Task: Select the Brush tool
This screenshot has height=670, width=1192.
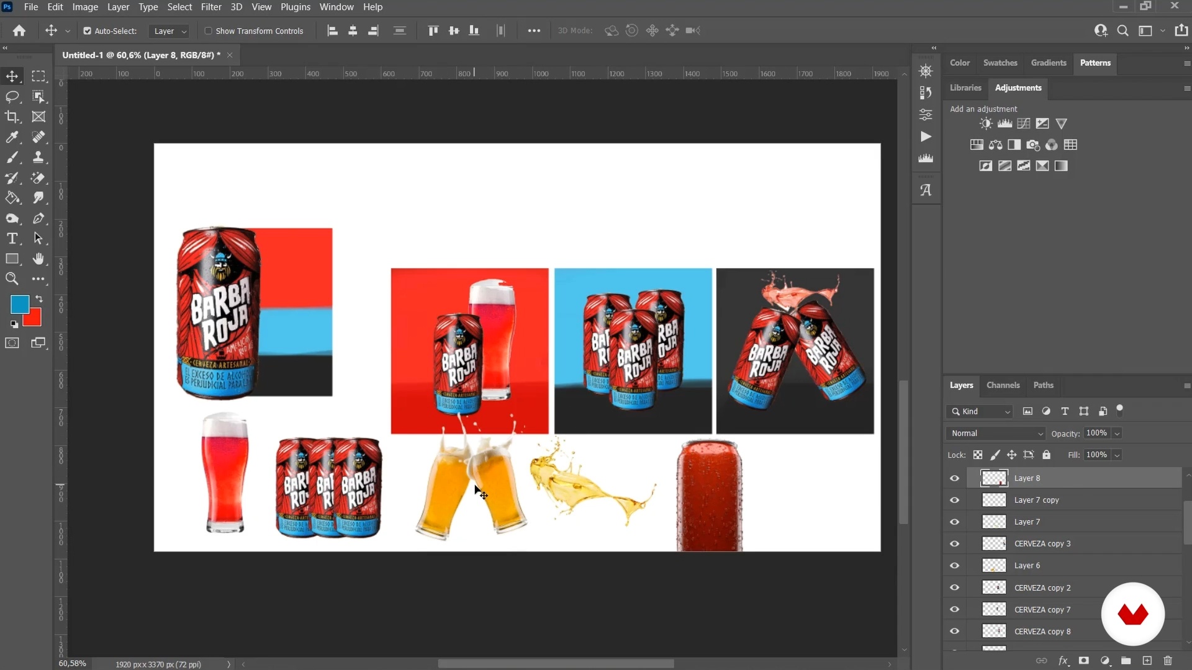Action: (x=12, y=158)
